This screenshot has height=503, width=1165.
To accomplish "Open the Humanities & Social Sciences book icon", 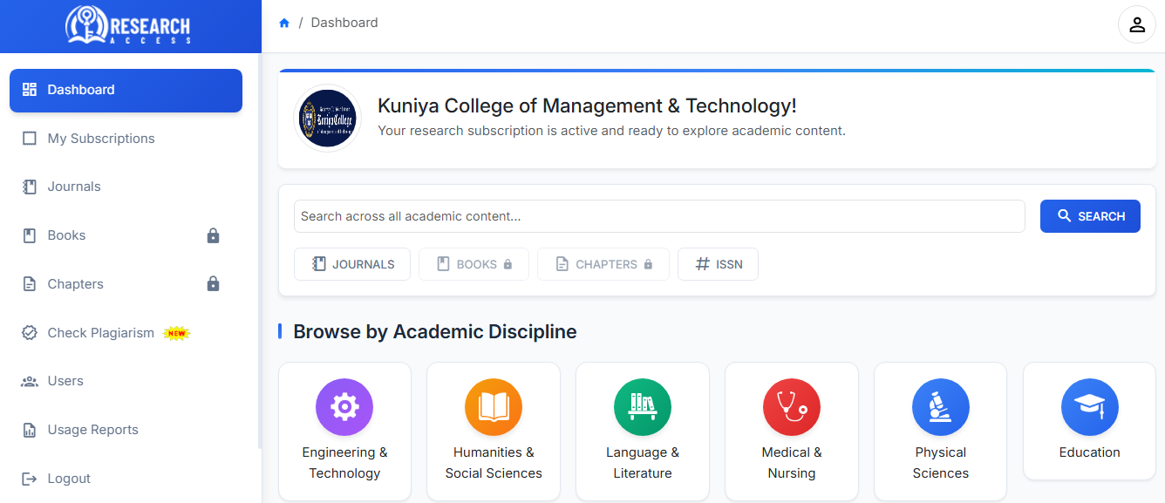I will (x=494, y=407).
